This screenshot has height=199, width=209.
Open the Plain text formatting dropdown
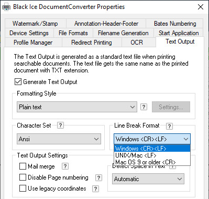[77, 107]
